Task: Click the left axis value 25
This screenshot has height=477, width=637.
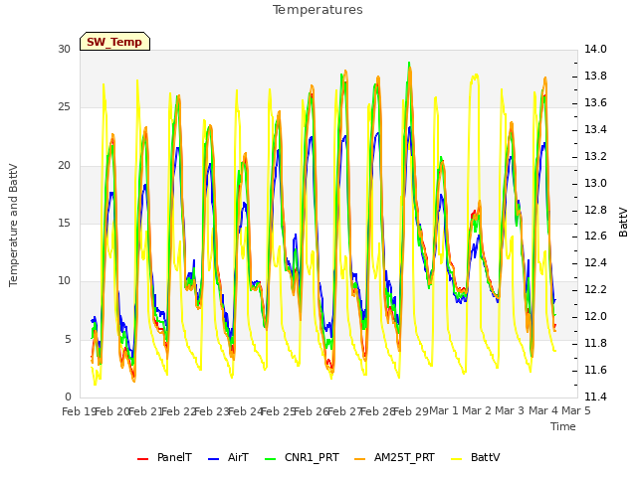Action: click(x=64, y=107)
